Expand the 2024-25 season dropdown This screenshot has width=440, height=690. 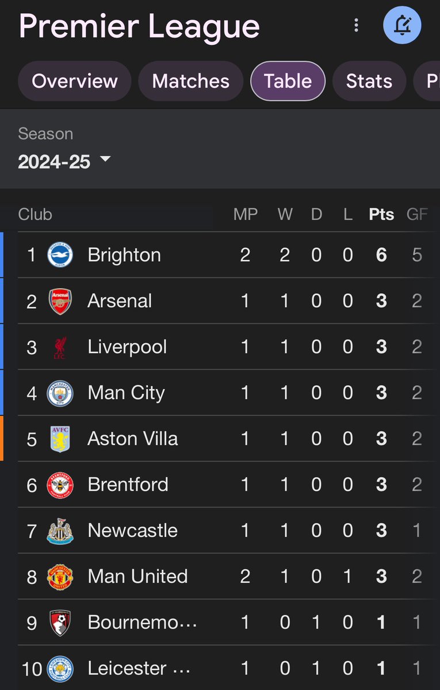(64, 162)
